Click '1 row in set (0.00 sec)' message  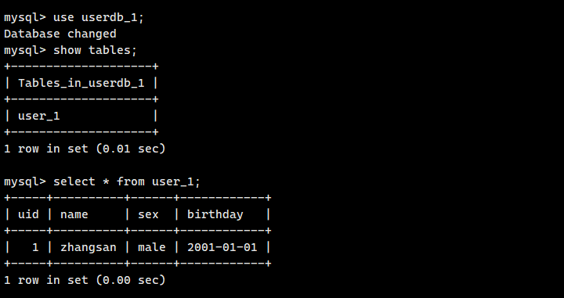[85, 280]
